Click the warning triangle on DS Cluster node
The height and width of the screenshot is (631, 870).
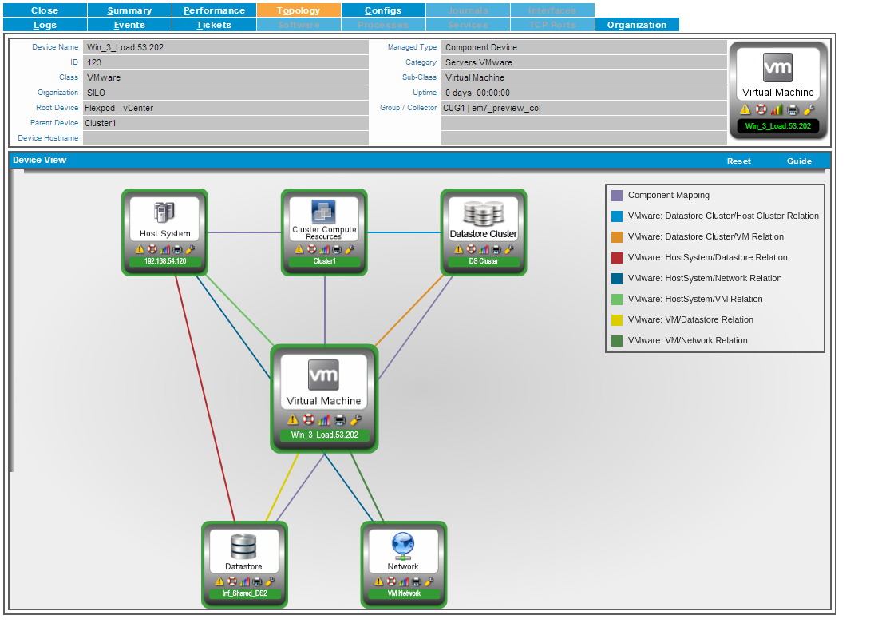458,249
